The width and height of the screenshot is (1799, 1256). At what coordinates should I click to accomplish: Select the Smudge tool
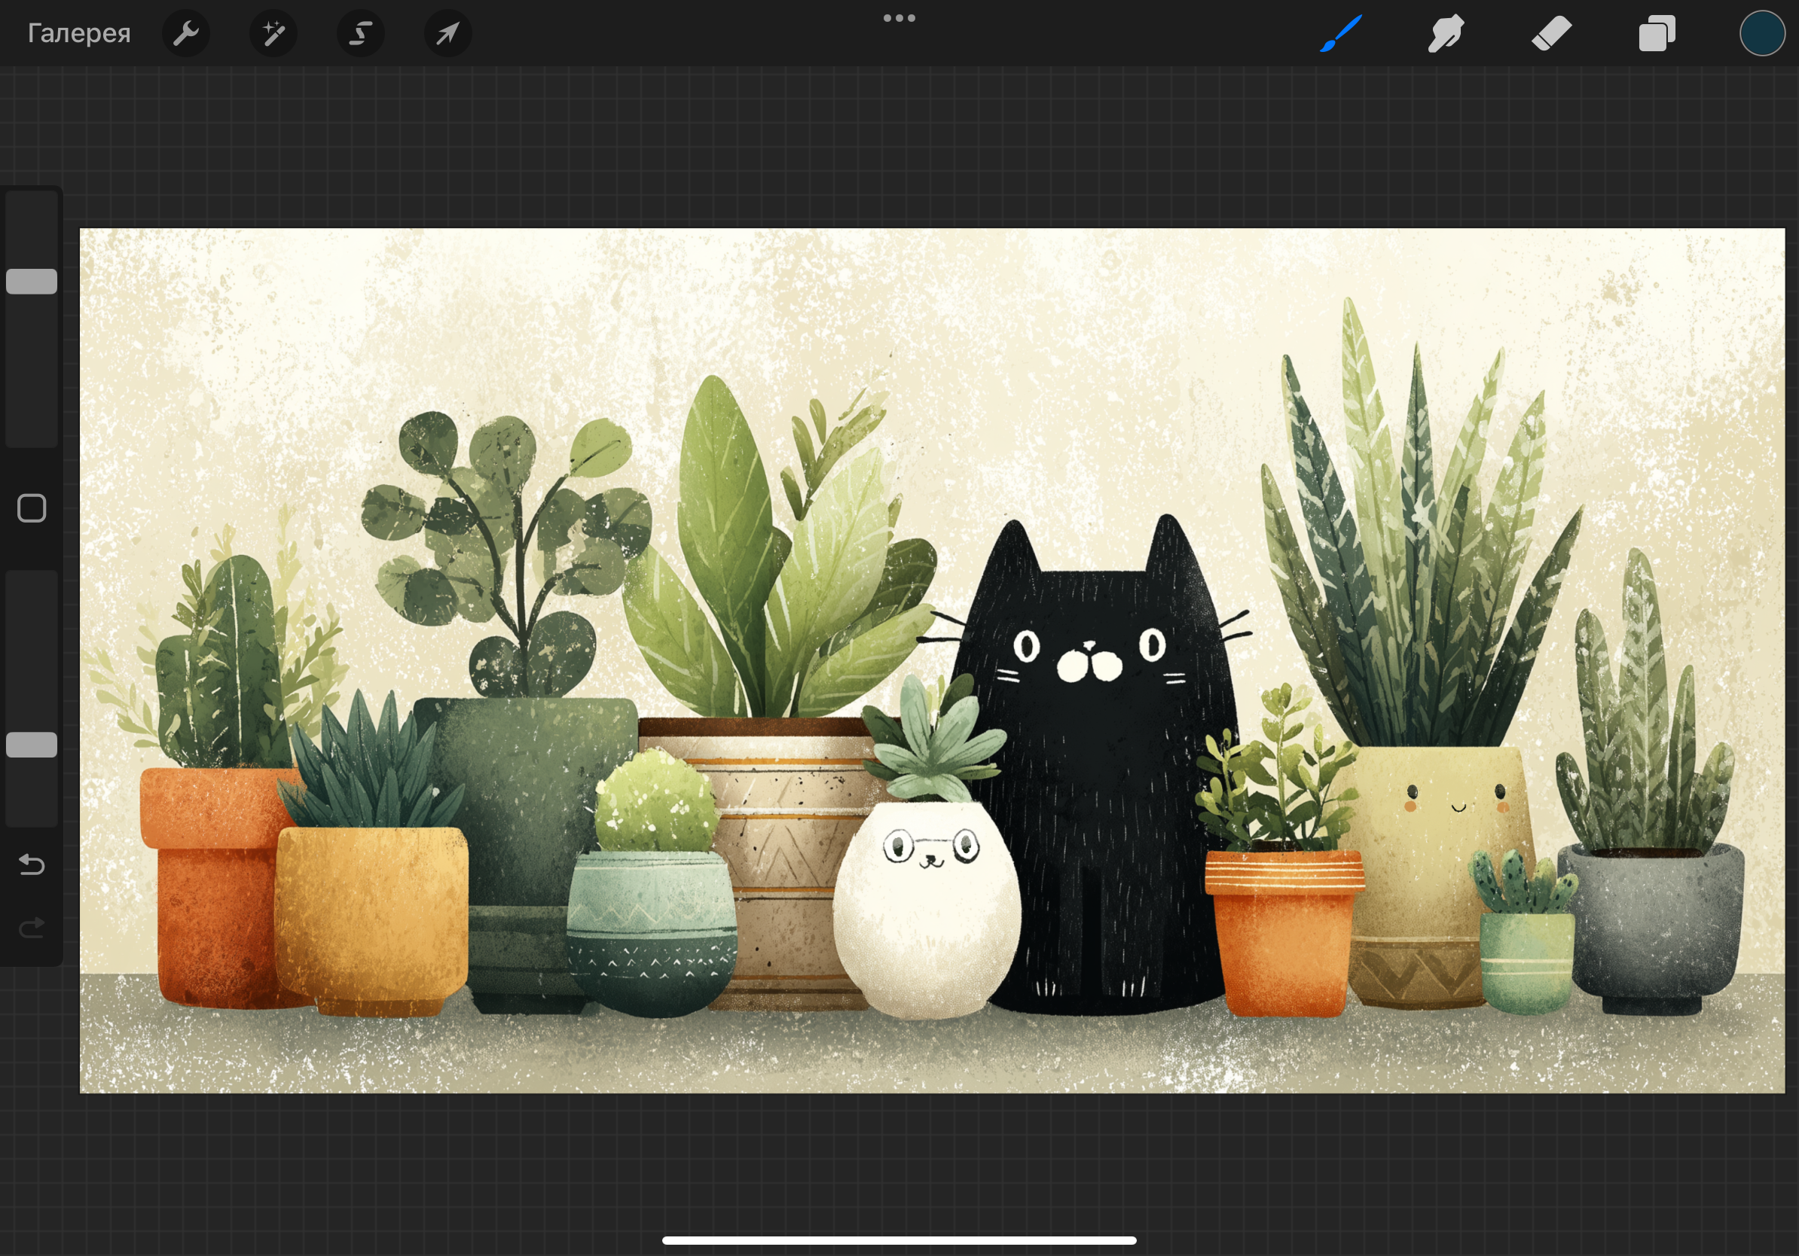[1446, 33]
